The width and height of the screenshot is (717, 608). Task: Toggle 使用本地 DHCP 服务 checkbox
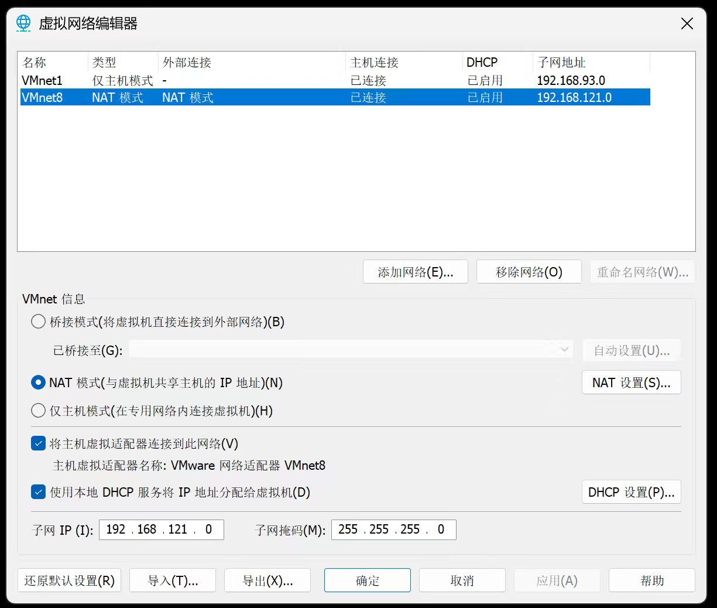click(x=38, y=492)
